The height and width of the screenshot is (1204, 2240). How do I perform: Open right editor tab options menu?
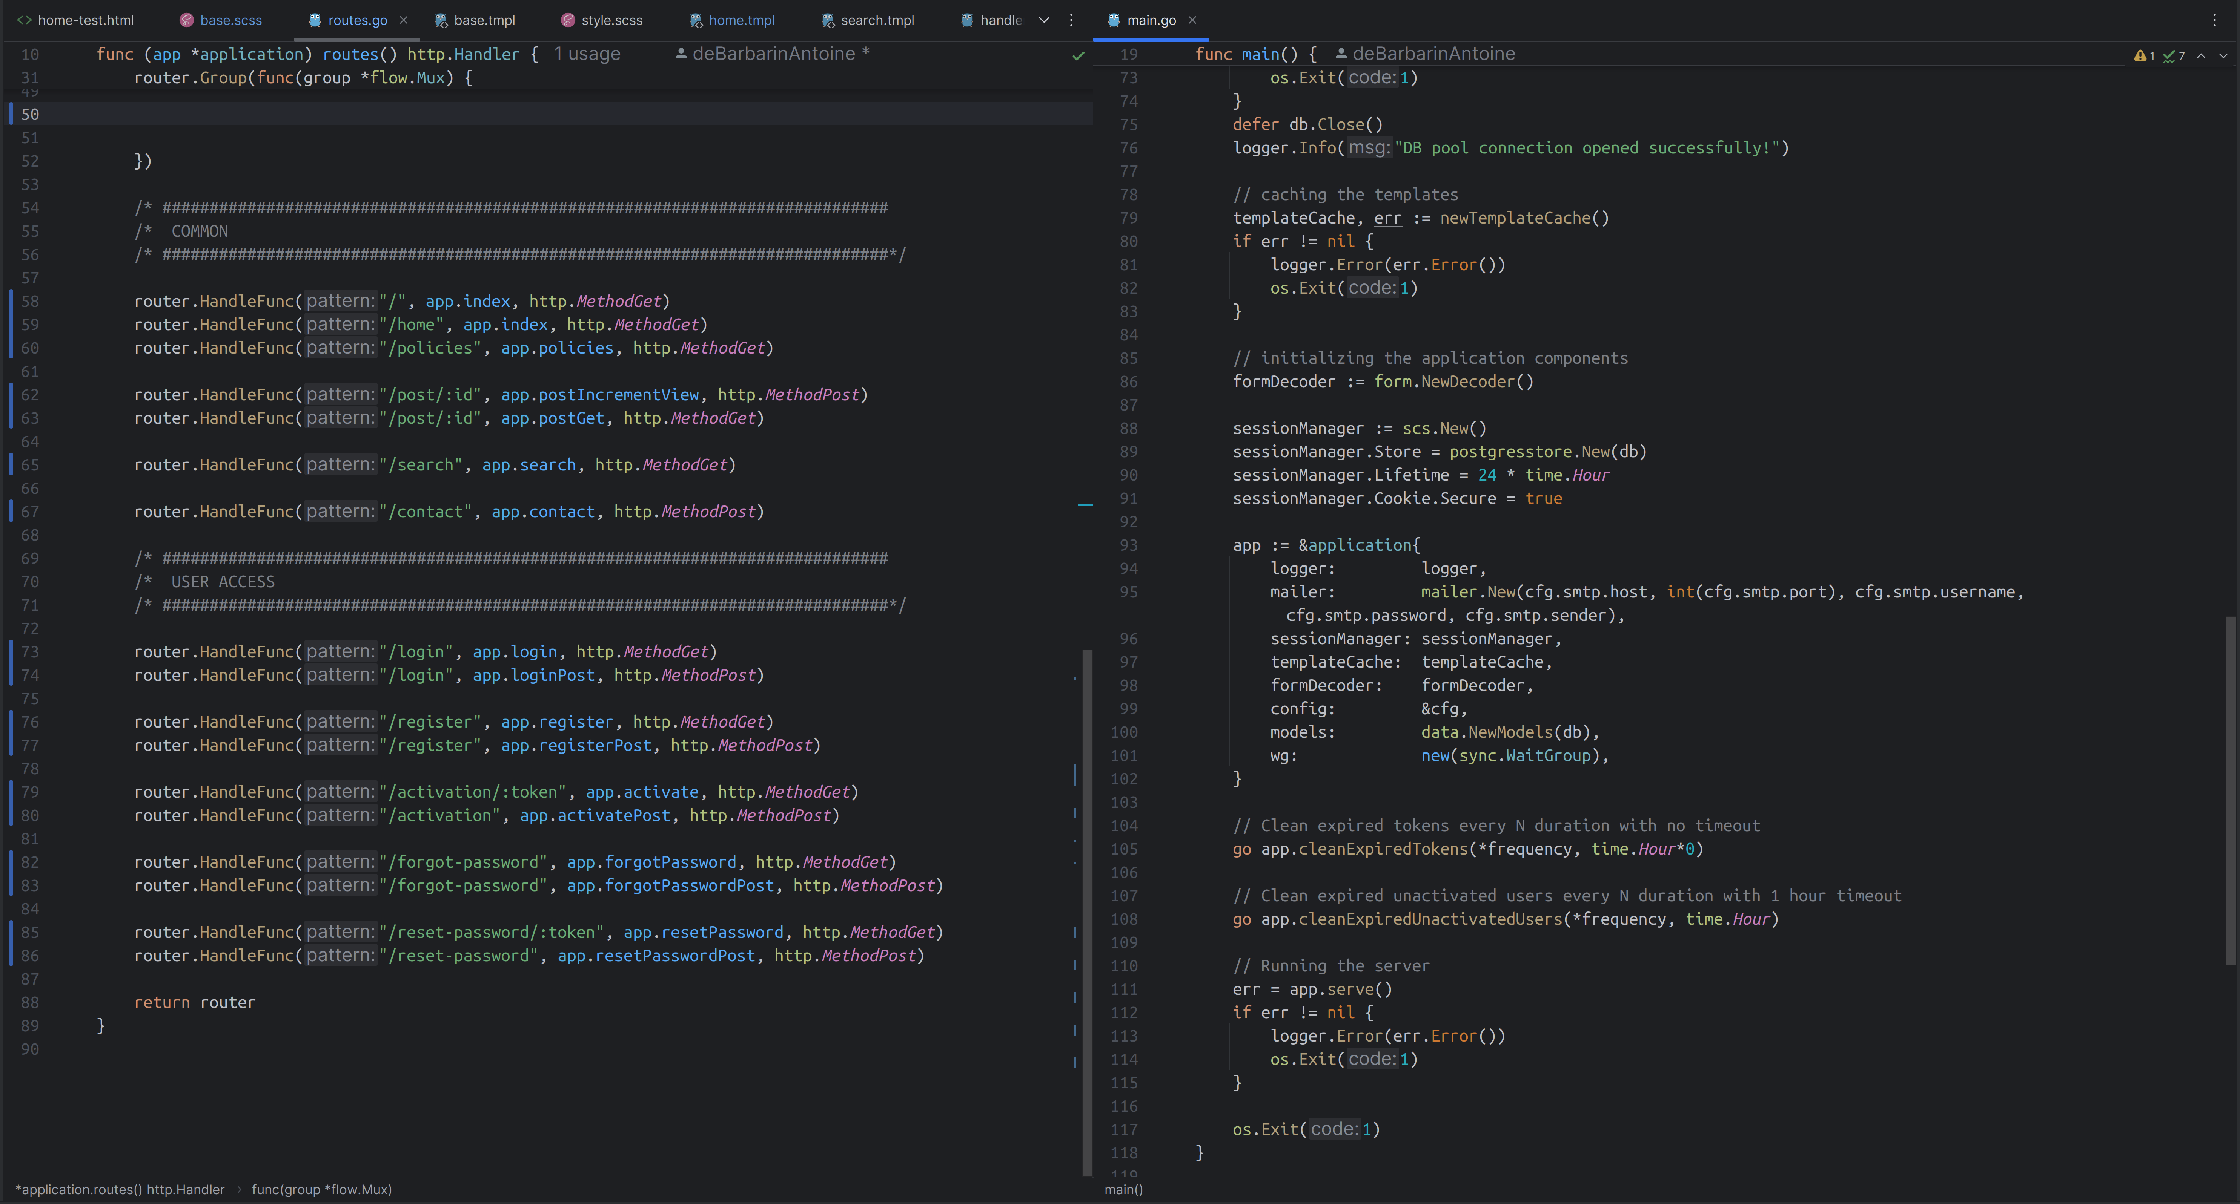(2215, 20)
